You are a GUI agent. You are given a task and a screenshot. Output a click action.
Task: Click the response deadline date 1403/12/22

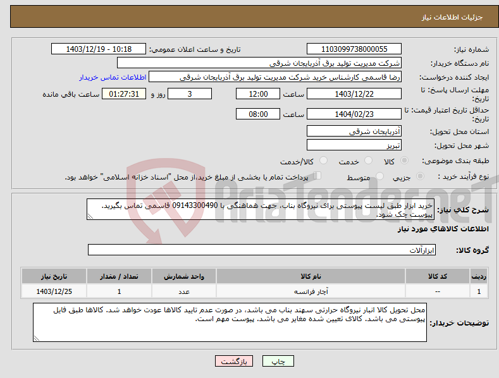(x=354, y=94)
